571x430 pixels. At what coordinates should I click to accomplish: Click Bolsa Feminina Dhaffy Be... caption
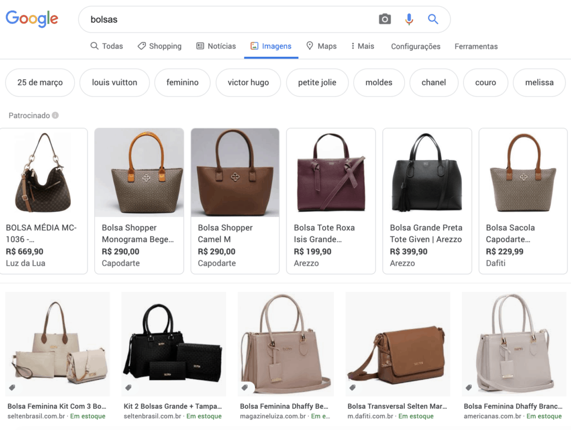[x=284, y=407]
